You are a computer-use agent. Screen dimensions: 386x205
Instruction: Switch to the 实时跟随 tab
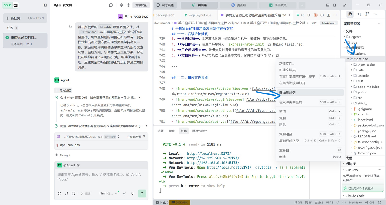point(166,5)
